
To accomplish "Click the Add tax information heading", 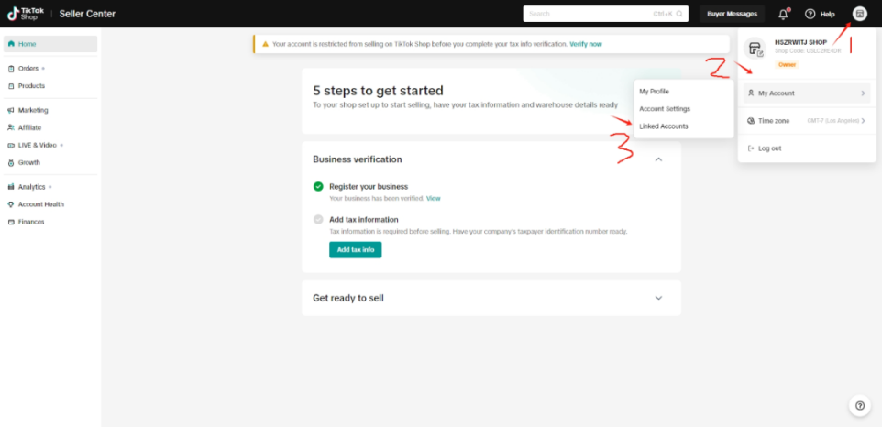I will (x=364, y=220).
